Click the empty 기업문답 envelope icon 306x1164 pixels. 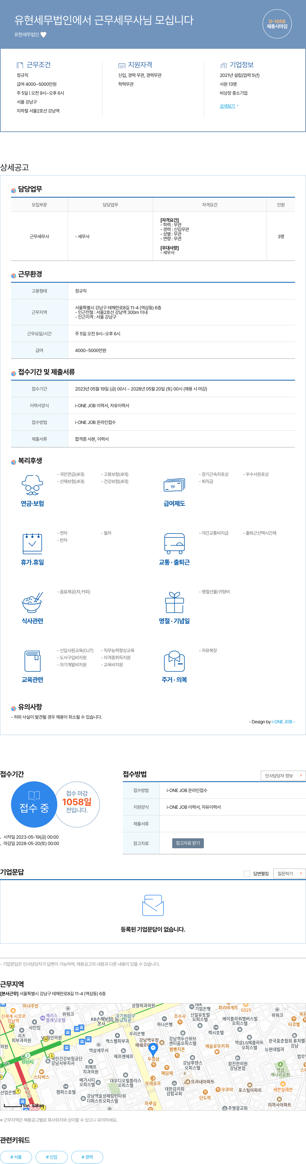153,905
